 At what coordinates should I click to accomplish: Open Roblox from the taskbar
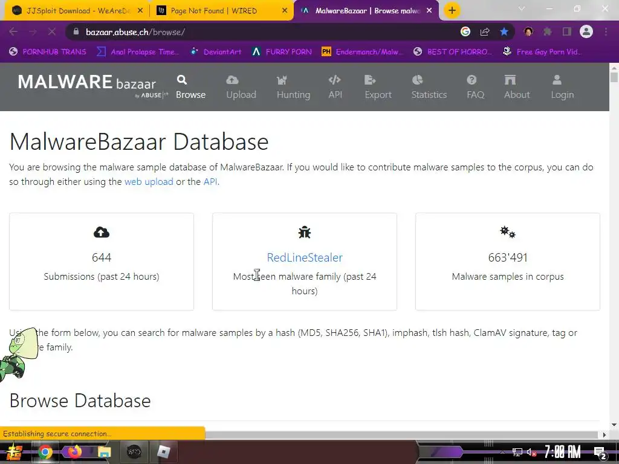(x=163, y=452)
